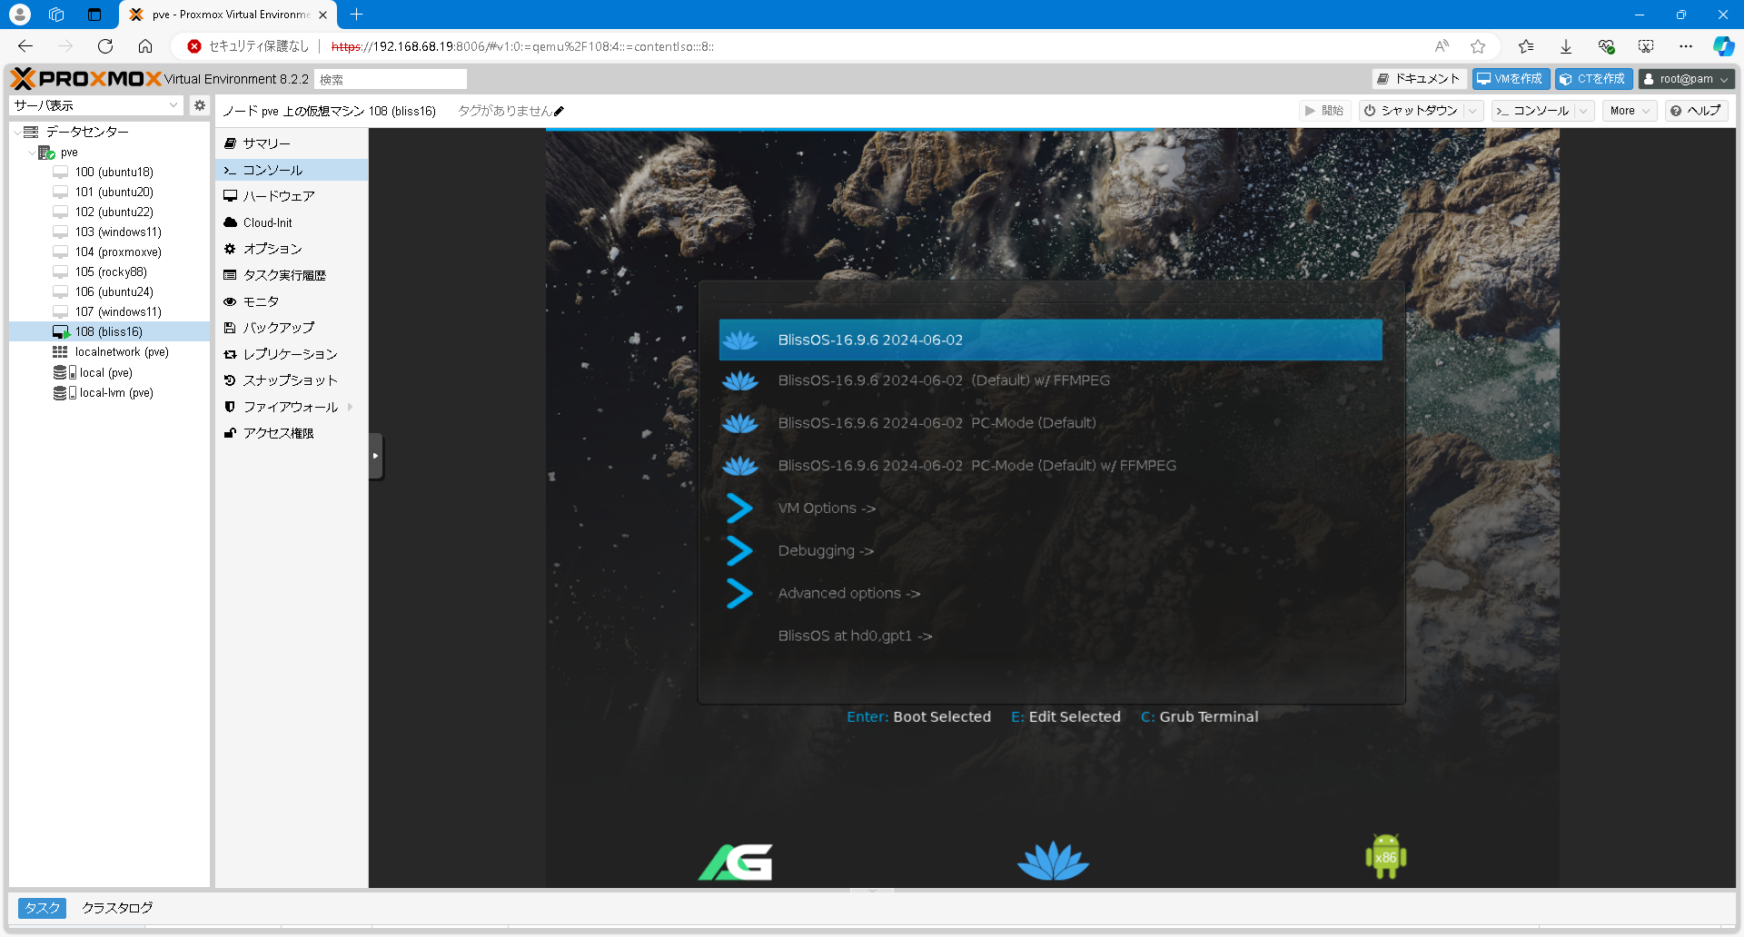Open the console type dropdown arrow
1744x937 pixels.
click(1584, 111)
